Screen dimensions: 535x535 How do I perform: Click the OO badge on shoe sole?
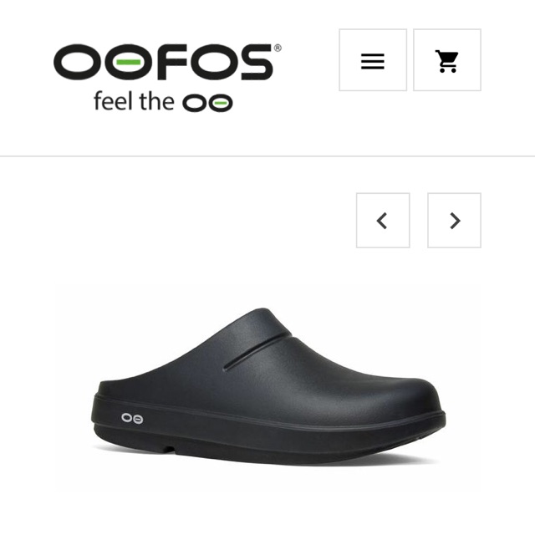point(132,418)
